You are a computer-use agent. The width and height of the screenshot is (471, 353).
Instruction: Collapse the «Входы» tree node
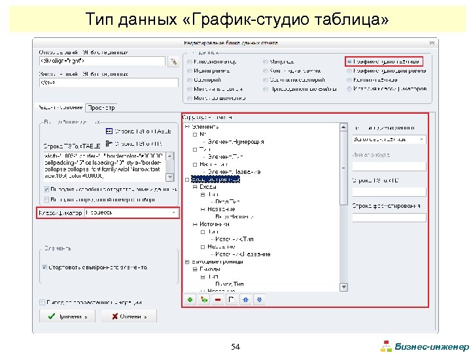(195, 187)
